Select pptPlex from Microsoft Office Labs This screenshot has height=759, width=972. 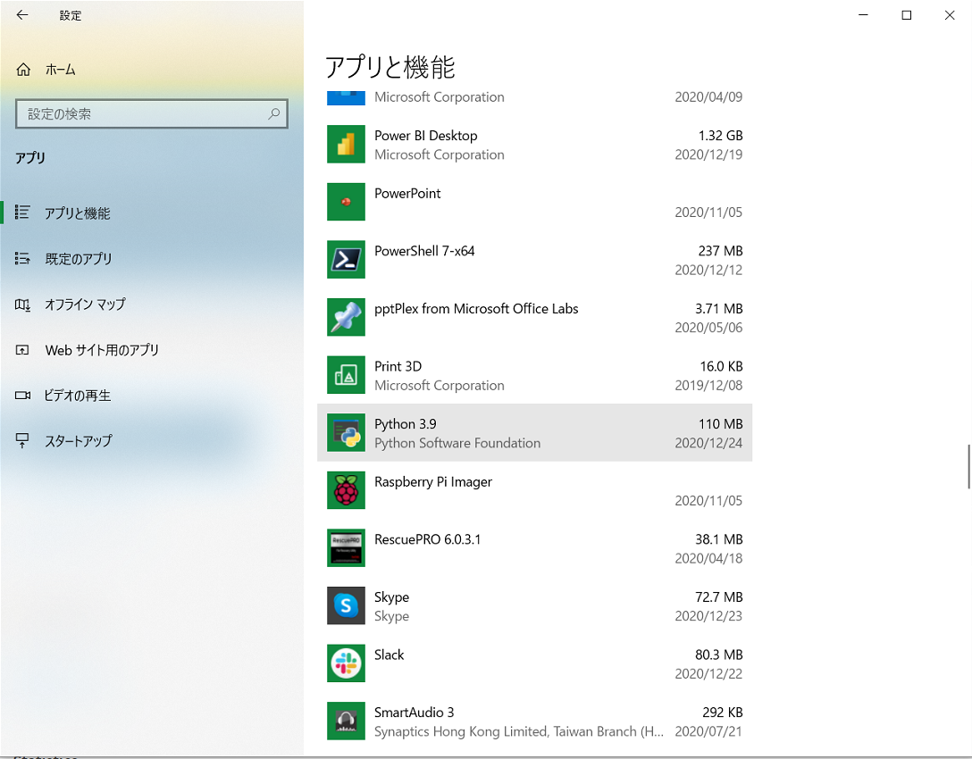pyautogui.click(x=476, y=309)
